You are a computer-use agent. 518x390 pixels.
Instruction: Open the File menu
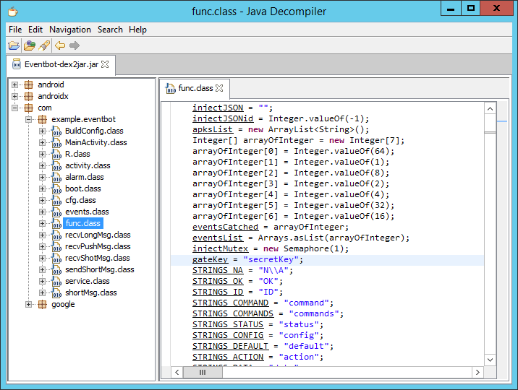point(15,30)
